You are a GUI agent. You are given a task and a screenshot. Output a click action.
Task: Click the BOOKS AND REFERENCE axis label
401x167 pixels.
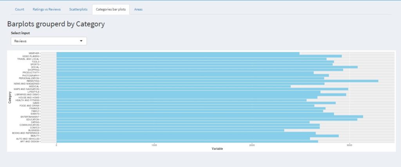[x=26, y=133]
